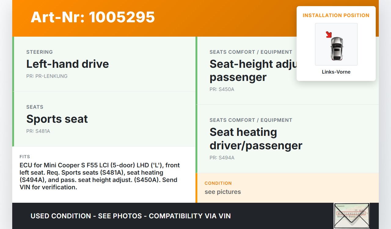Click the FITS compatibility description text
Screen dimensions: 391x229
100,176
